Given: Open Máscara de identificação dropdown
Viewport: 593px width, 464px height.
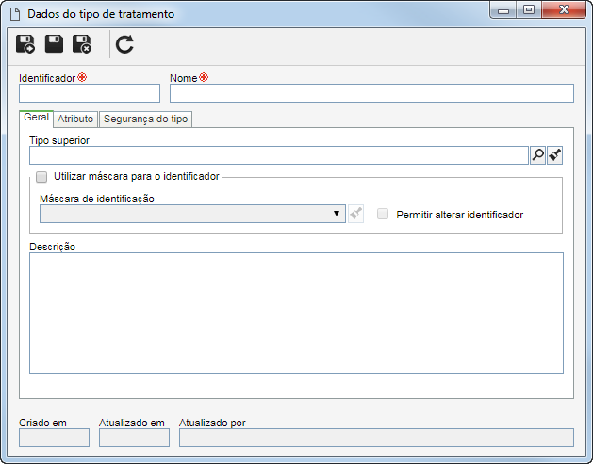Looking at the screenshot, I should [192, 214].
